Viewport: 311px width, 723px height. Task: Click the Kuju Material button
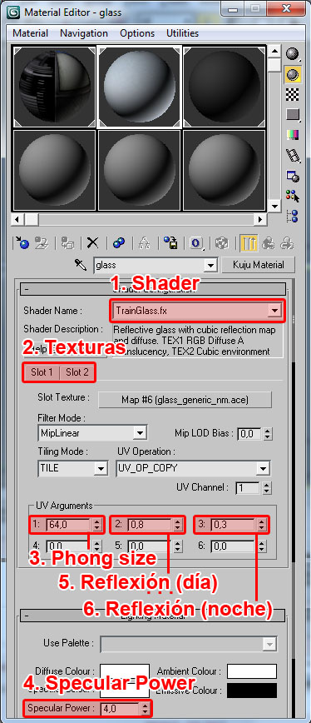[x=258, y=265]
